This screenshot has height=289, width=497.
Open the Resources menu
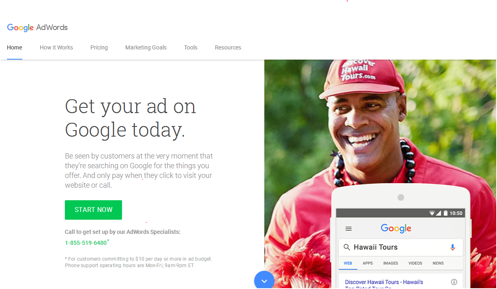coord(228,47)
